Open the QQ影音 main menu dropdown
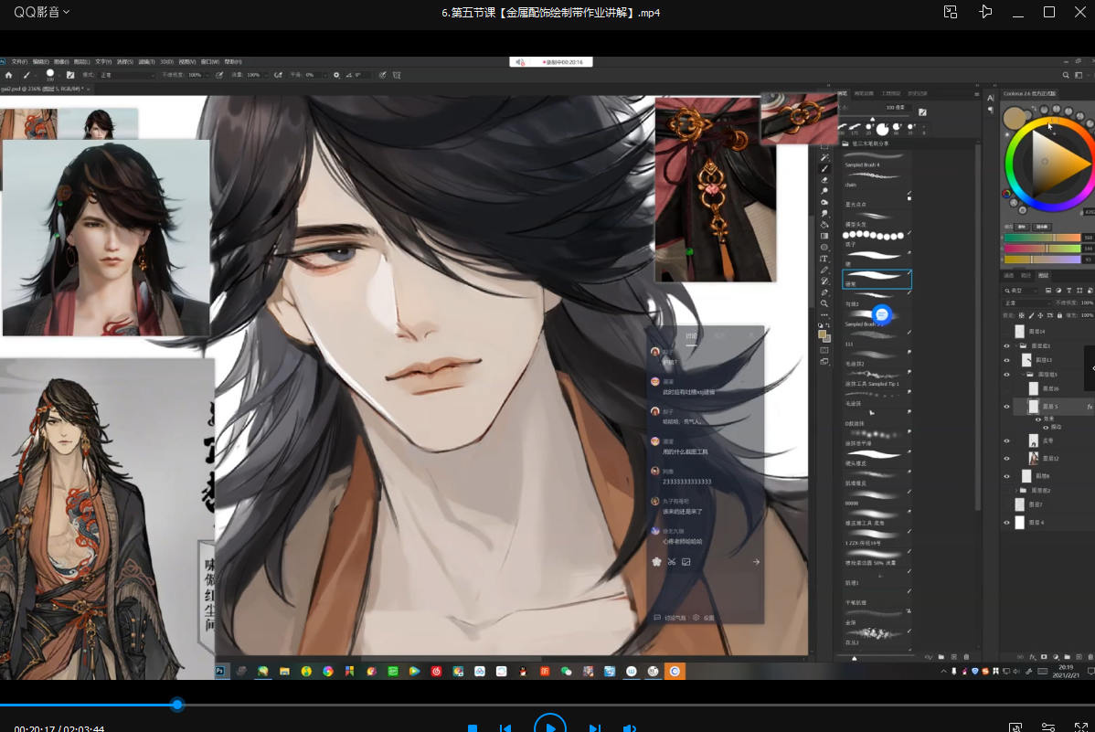Image resolution: width=1095 pixels, height=732 pixels. tap(42, 12)
